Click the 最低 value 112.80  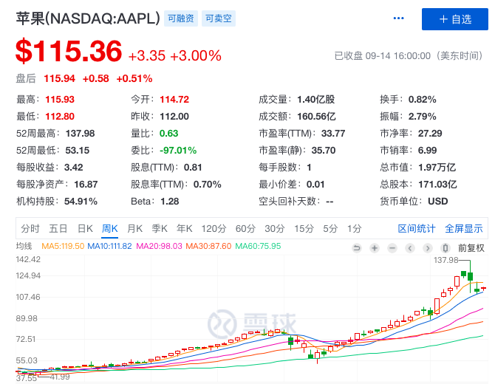60,117
